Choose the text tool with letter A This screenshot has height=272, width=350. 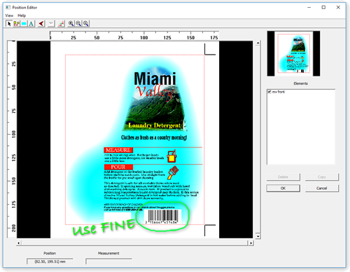click(x=31, y=24)
